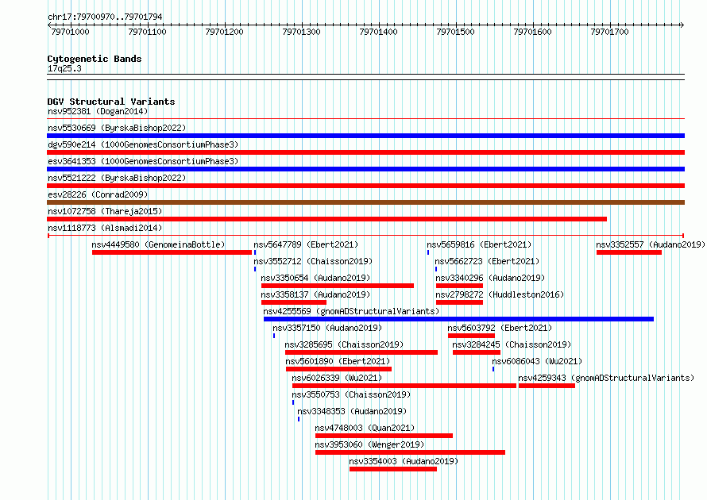Viewport: 707px width, 500px height.
Task: Select the small blue marker of nsv6086043
Action: (x=493, y=369)
